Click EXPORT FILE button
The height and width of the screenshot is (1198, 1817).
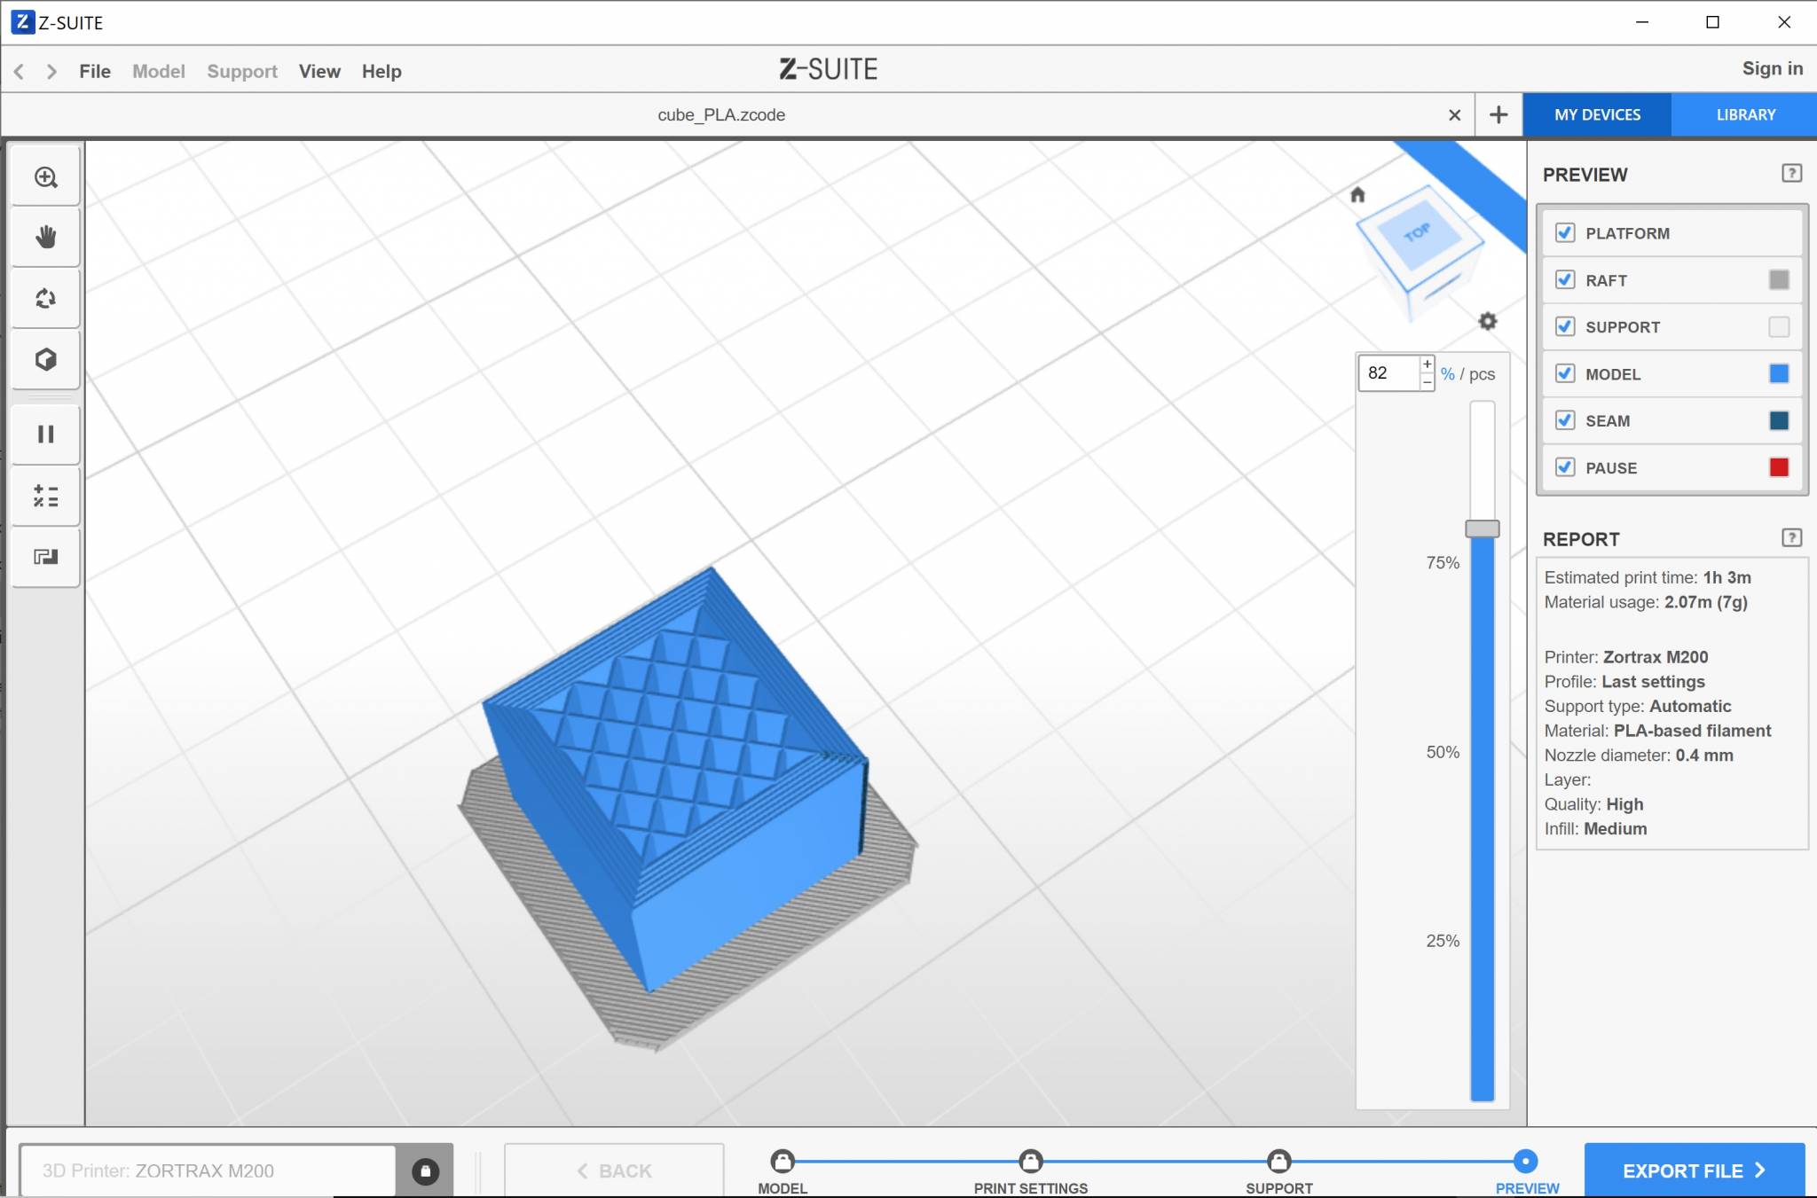(x=1695, y=1171)
